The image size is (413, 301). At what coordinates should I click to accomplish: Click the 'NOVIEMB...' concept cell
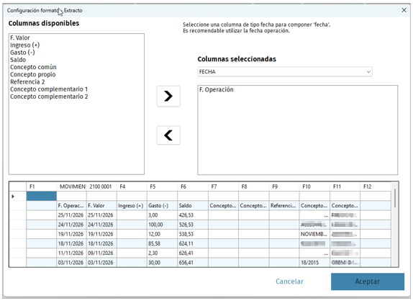point(314,234)
